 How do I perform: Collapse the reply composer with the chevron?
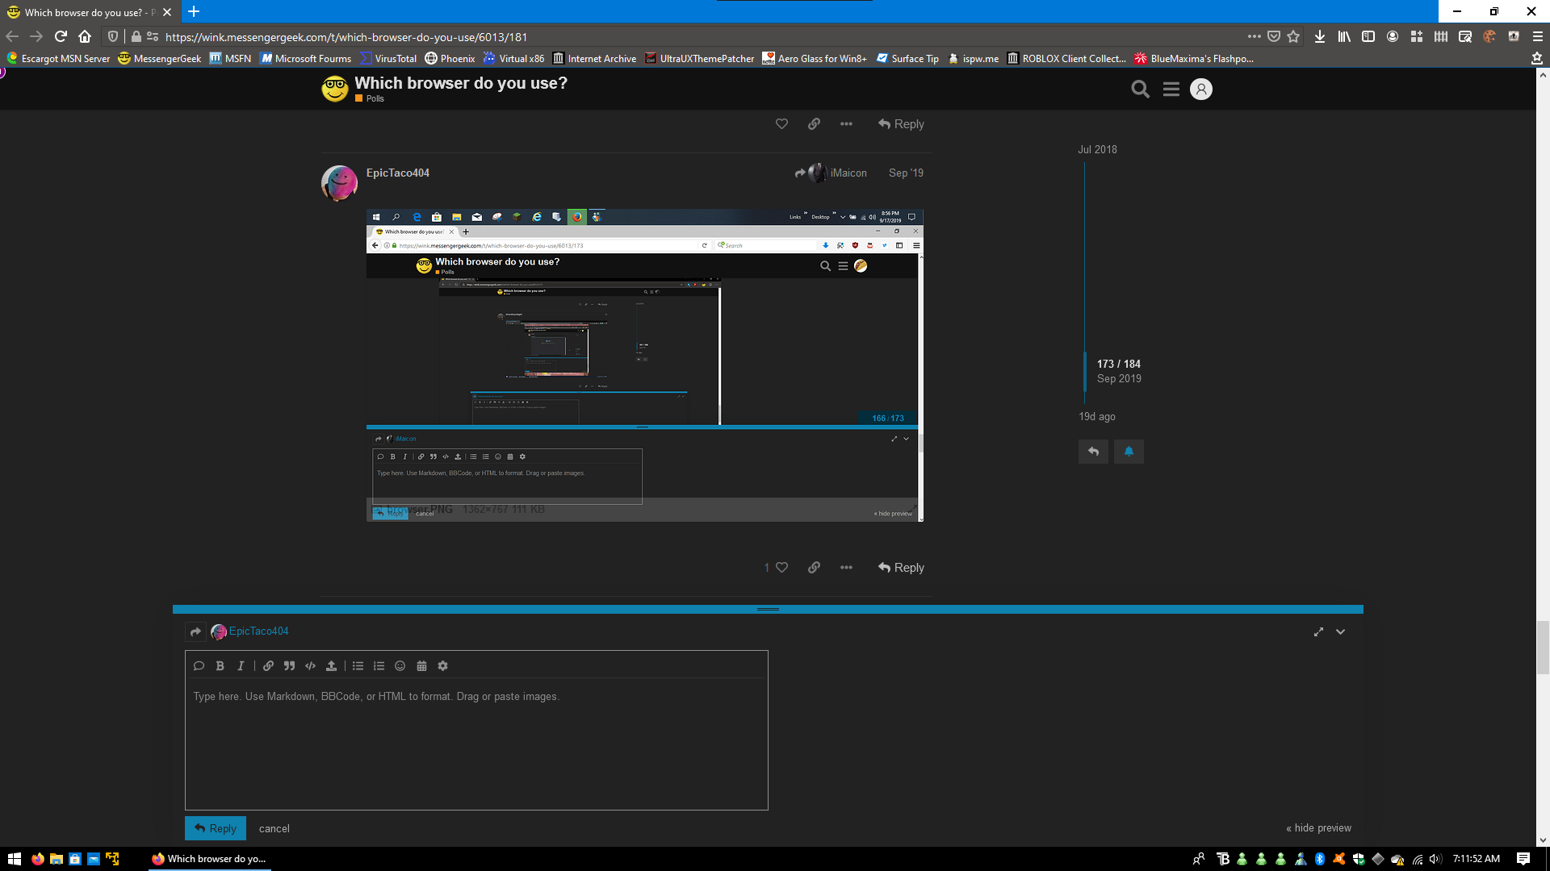pyautogui.click(x=1341, y=632)
